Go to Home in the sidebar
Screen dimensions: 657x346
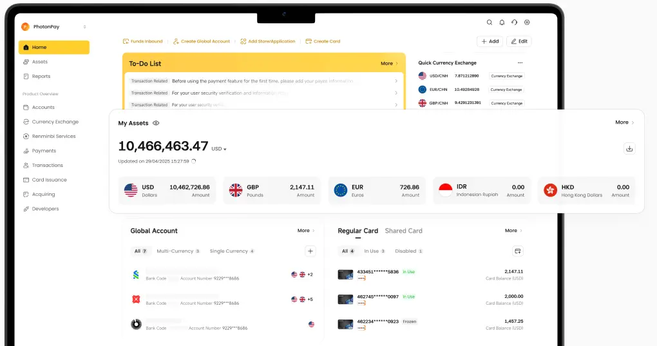point(54,47)
